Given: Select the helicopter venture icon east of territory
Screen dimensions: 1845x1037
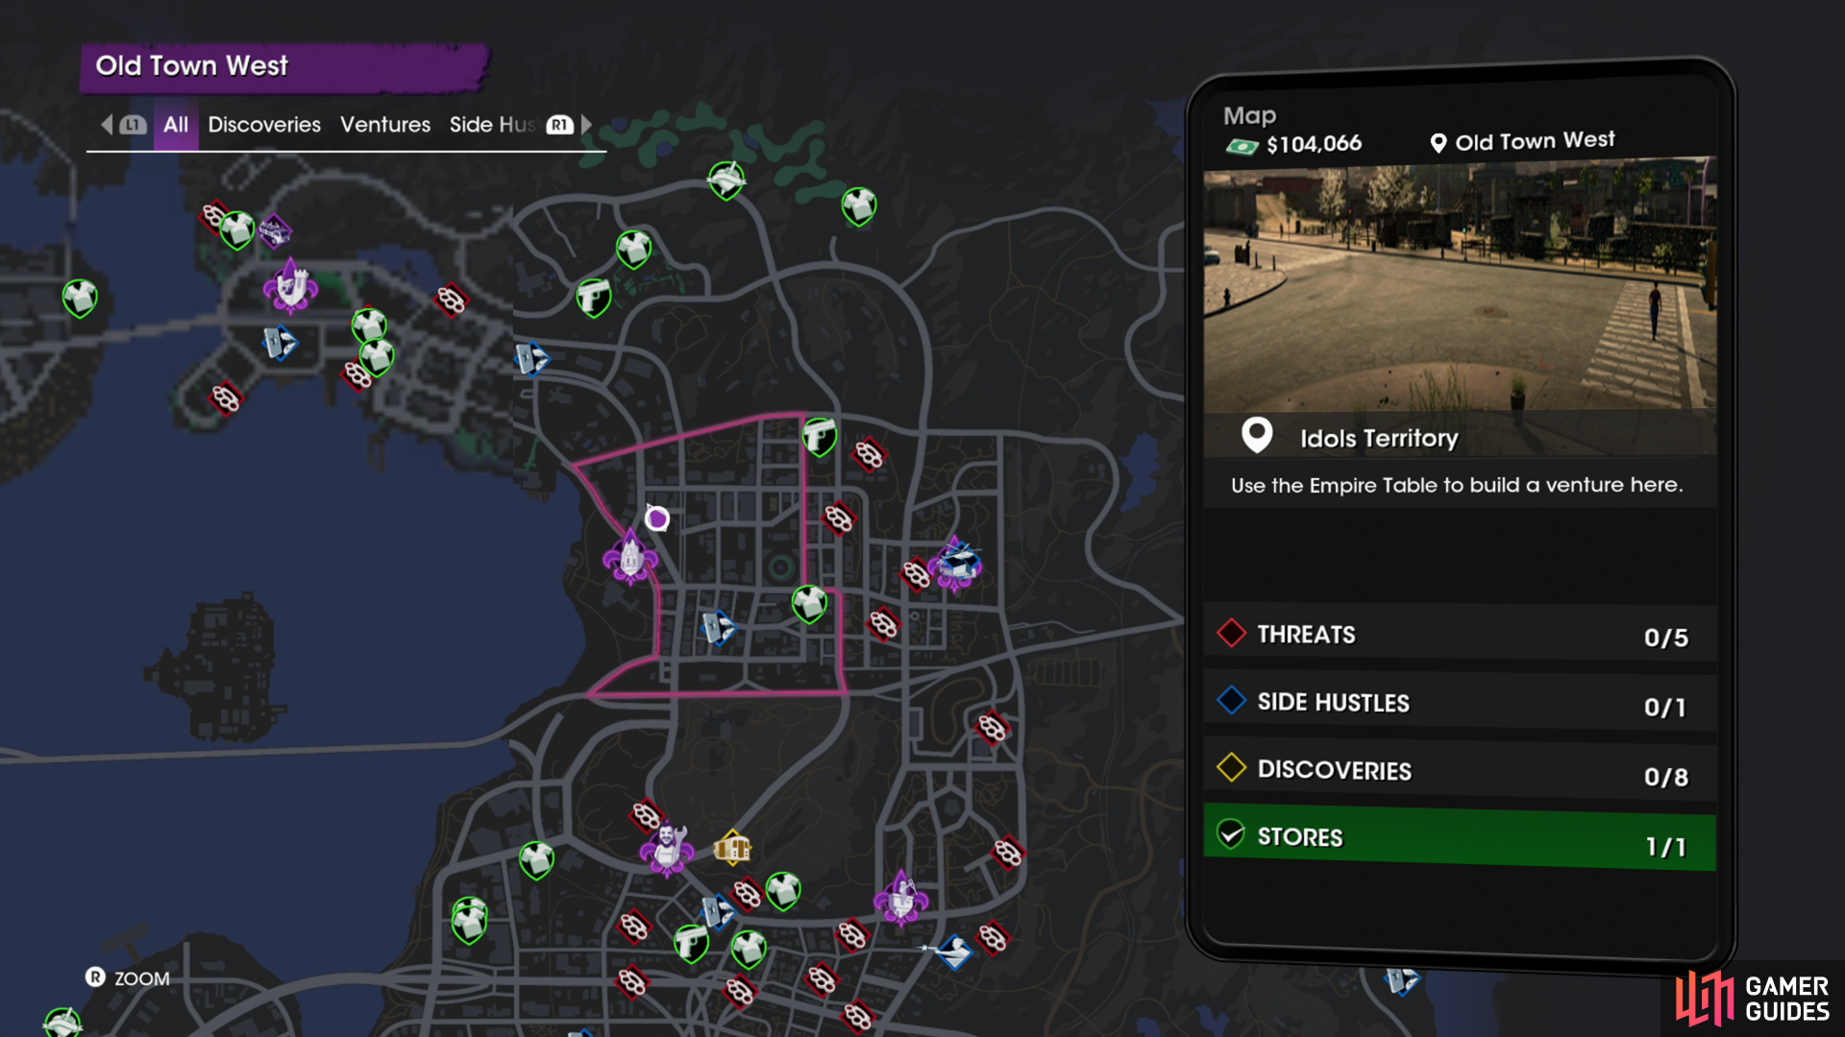Looking at the screenshot, I should click(957, 565).
